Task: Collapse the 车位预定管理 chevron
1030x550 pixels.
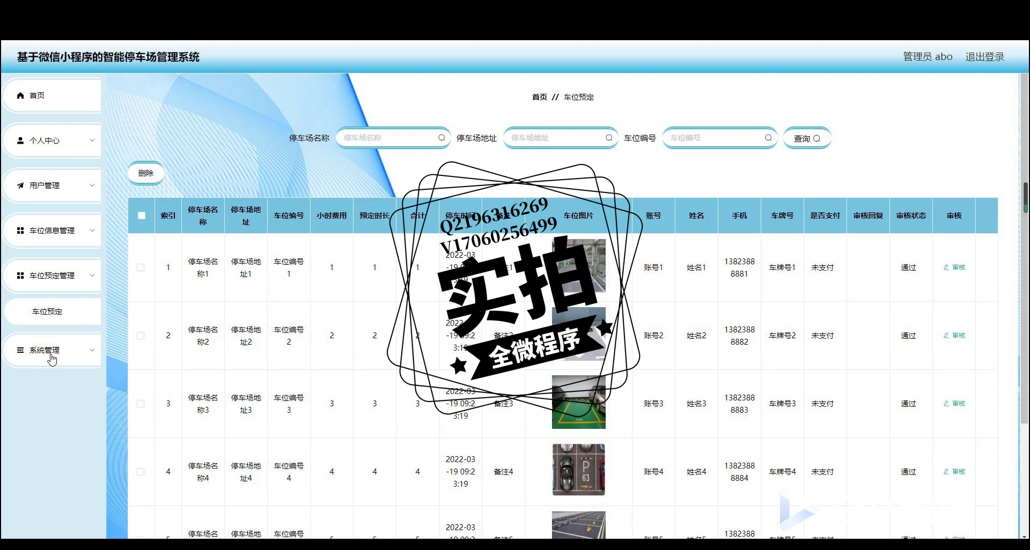Action: (x=92, y=276)
